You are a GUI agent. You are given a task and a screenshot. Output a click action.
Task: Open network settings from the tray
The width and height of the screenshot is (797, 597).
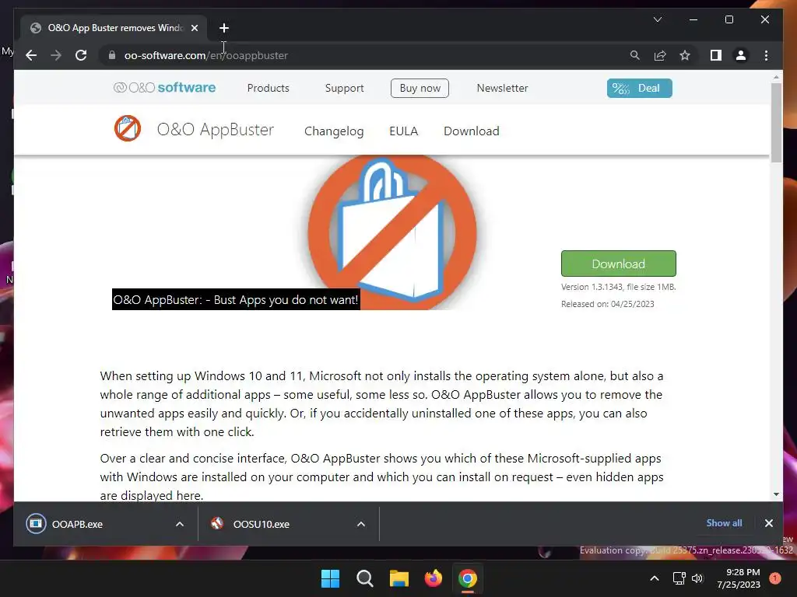pyautogui.click(x=679, y=578)
